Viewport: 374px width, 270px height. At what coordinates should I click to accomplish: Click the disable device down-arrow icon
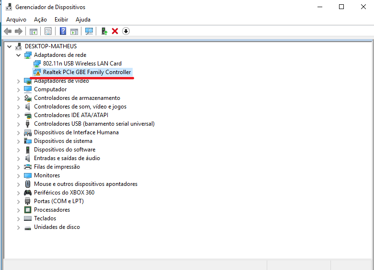(x=126, y=31)
